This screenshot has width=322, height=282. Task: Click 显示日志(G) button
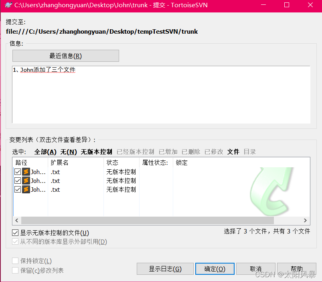(165, 269)
